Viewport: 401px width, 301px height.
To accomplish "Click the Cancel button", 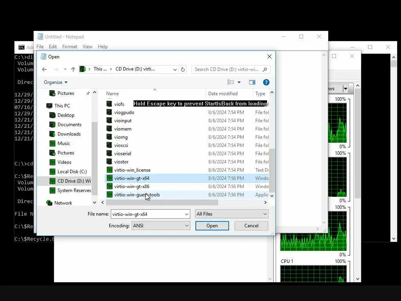I will (251, 226).
